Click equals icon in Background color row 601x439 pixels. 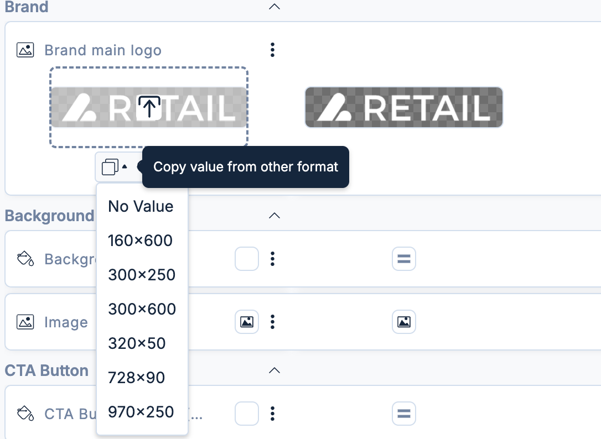[404, 259]
